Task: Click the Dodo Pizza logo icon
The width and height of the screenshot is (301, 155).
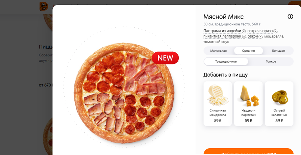Action: [x=44, y=6]
